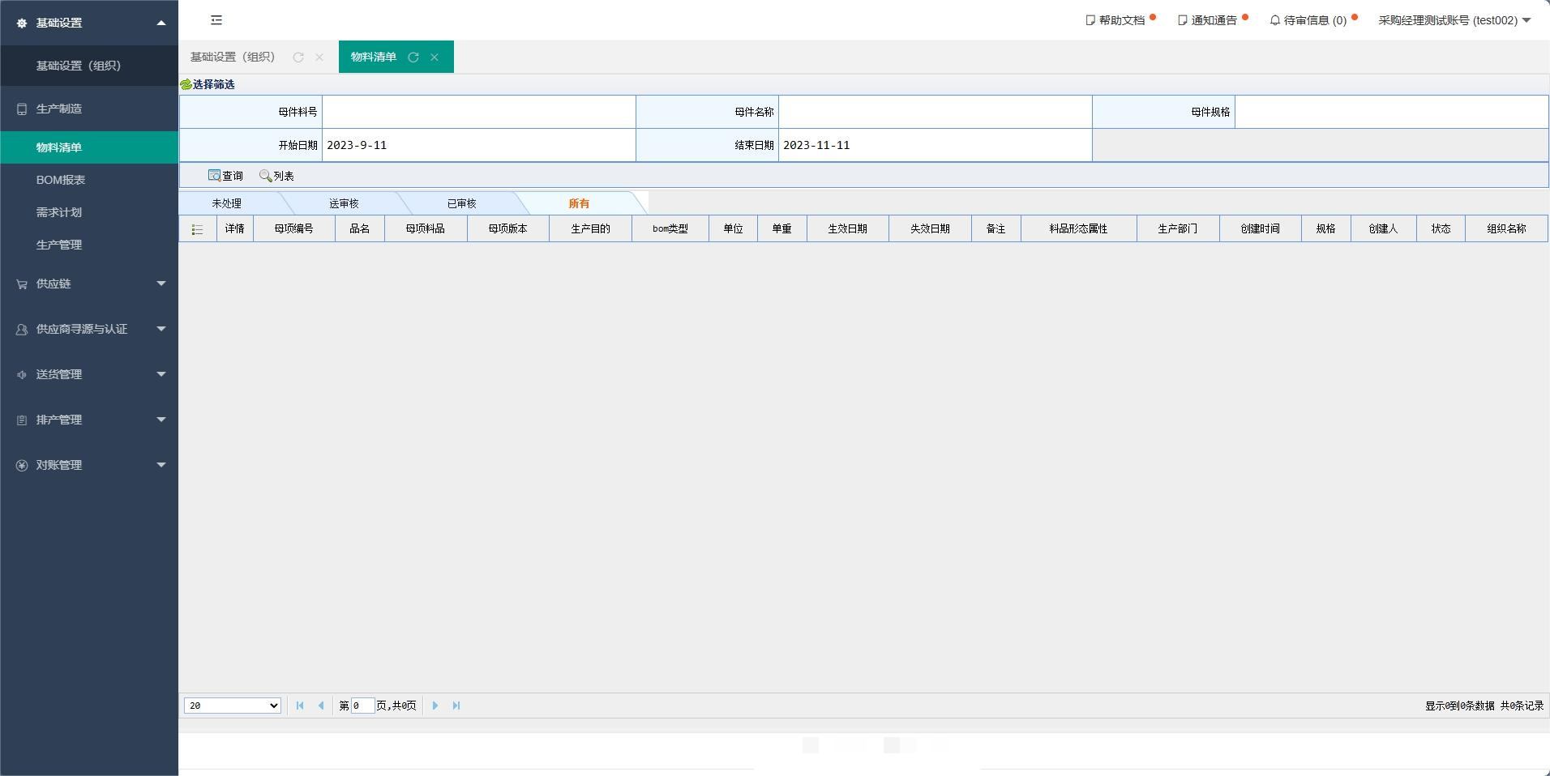1550x776 pixels.
Task: Click the 母件料号 input field
Action: pyautogui.click(x=479, y=112)
